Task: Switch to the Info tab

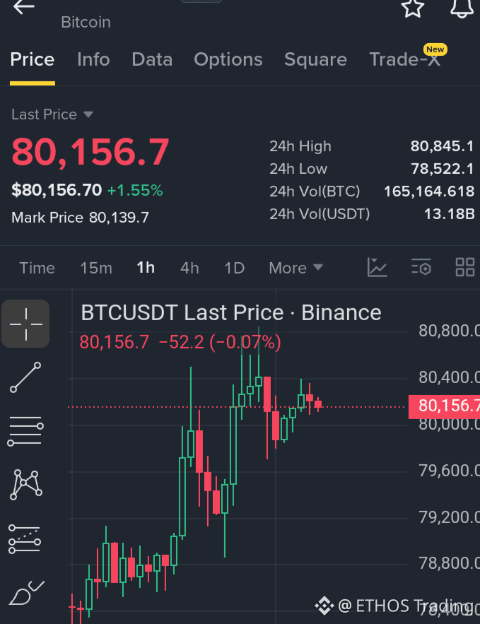Action: click(x=93, y=59)
